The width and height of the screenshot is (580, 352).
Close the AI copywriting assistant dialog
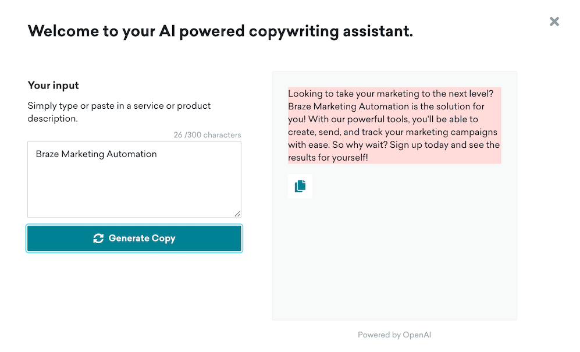(x=554, y=22)
